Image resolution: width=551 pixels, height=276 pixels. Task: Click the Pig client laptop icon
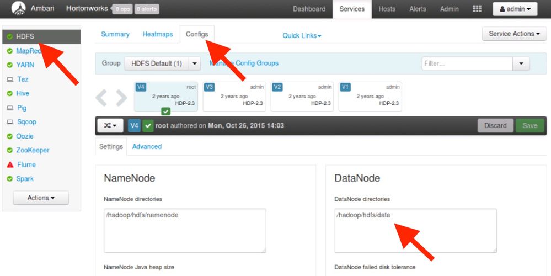click(10, 108)
